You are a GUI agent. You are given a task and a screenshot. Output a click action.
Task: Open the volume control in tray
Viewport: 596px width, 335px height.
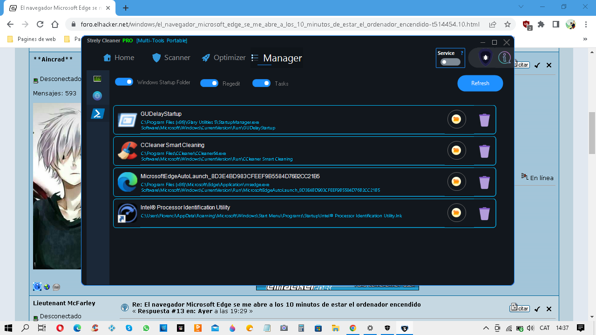[x=530, y=328]
